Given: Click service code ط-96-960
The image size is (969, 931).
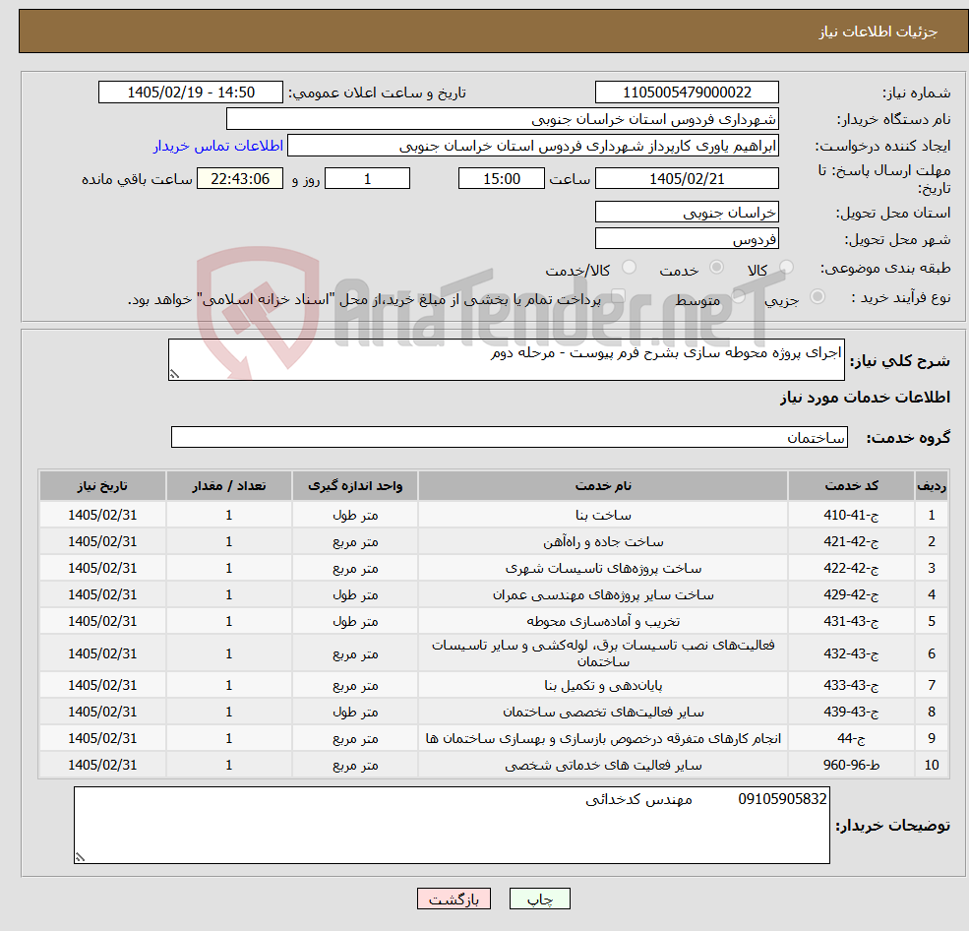Looking at the screenshot, I should (x=851, y=766).
